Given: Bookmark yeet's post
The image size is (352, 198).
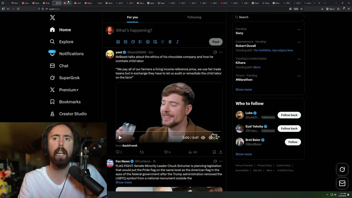Looking at the screenshot, I should coord(214,152).
